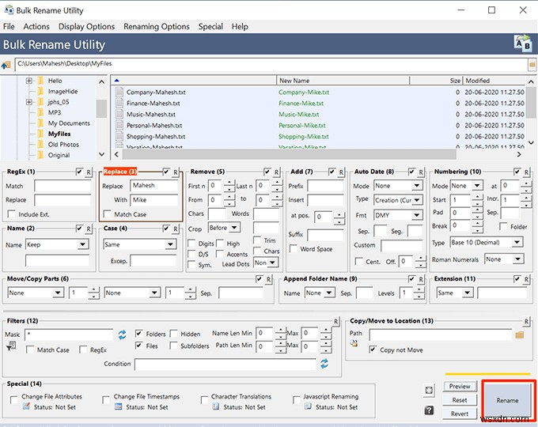Click the refresh icon next to Filters Mask
This screenshot has height=427, width=538.
pyautogui.click(x=122, y=335)
